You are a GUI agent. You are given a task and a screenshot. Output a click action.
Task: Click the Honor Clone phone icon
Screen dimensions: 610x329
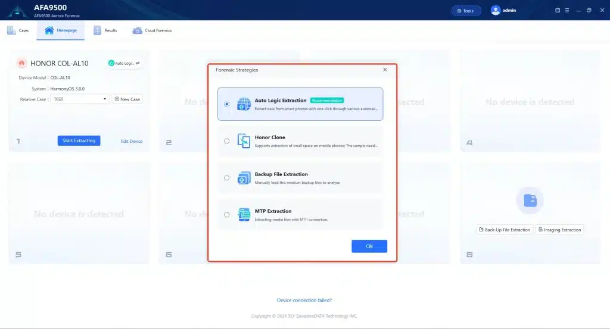pyautogui.click(x=244, y=140)
